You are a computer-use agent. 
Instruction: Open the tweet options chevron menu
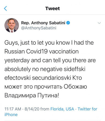99,23
